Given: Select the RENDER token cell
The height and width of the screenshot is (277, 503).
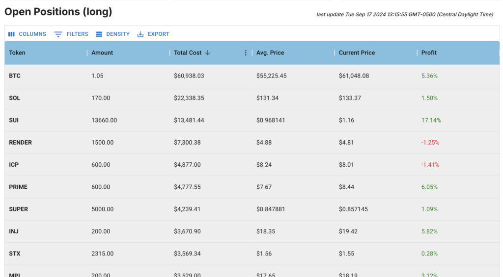Looking at the screenshot, I should click(46, 143).
